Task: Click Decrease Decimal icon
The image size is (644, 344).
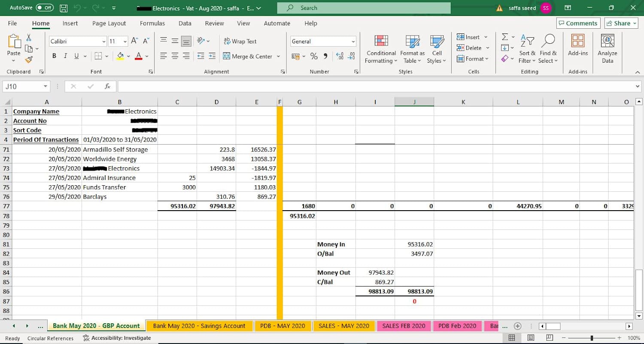Action: tap(351, 56)
